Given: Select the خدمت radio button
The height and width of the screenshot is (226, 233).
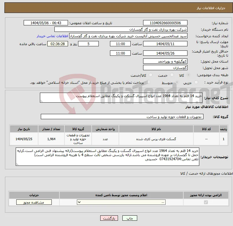Looking at the screenshot, I should coord(172,75).
